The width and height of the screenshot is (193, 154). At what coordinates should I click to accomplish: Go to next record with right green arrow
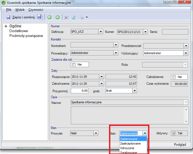(57, 17)
